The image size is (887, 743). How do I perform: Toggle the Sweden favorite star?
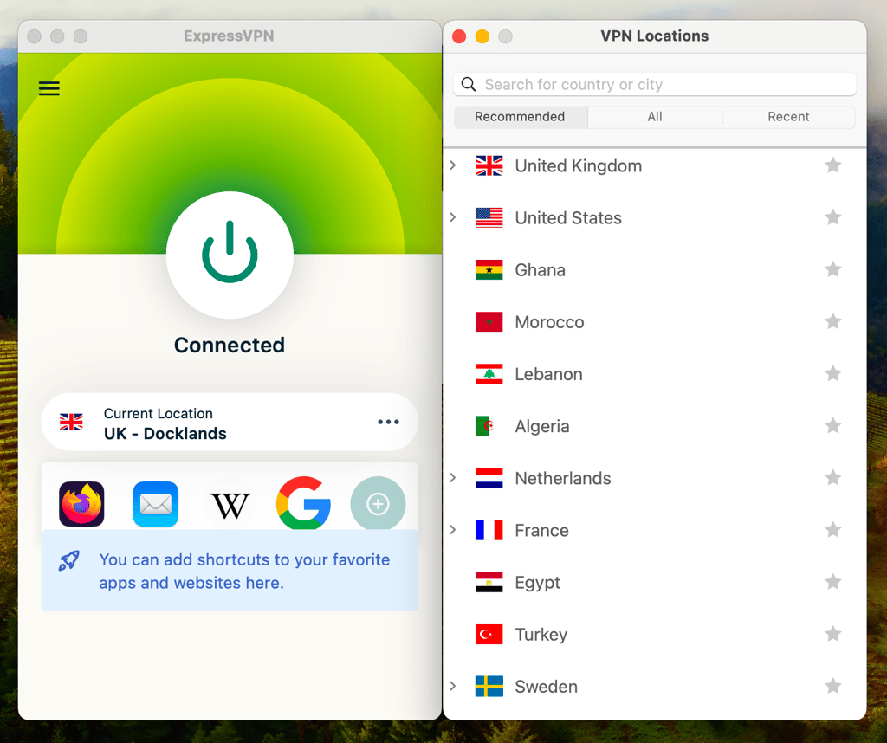click(832, 686)
